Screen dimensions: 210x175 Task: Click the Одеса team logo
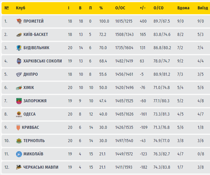point(19,114)
